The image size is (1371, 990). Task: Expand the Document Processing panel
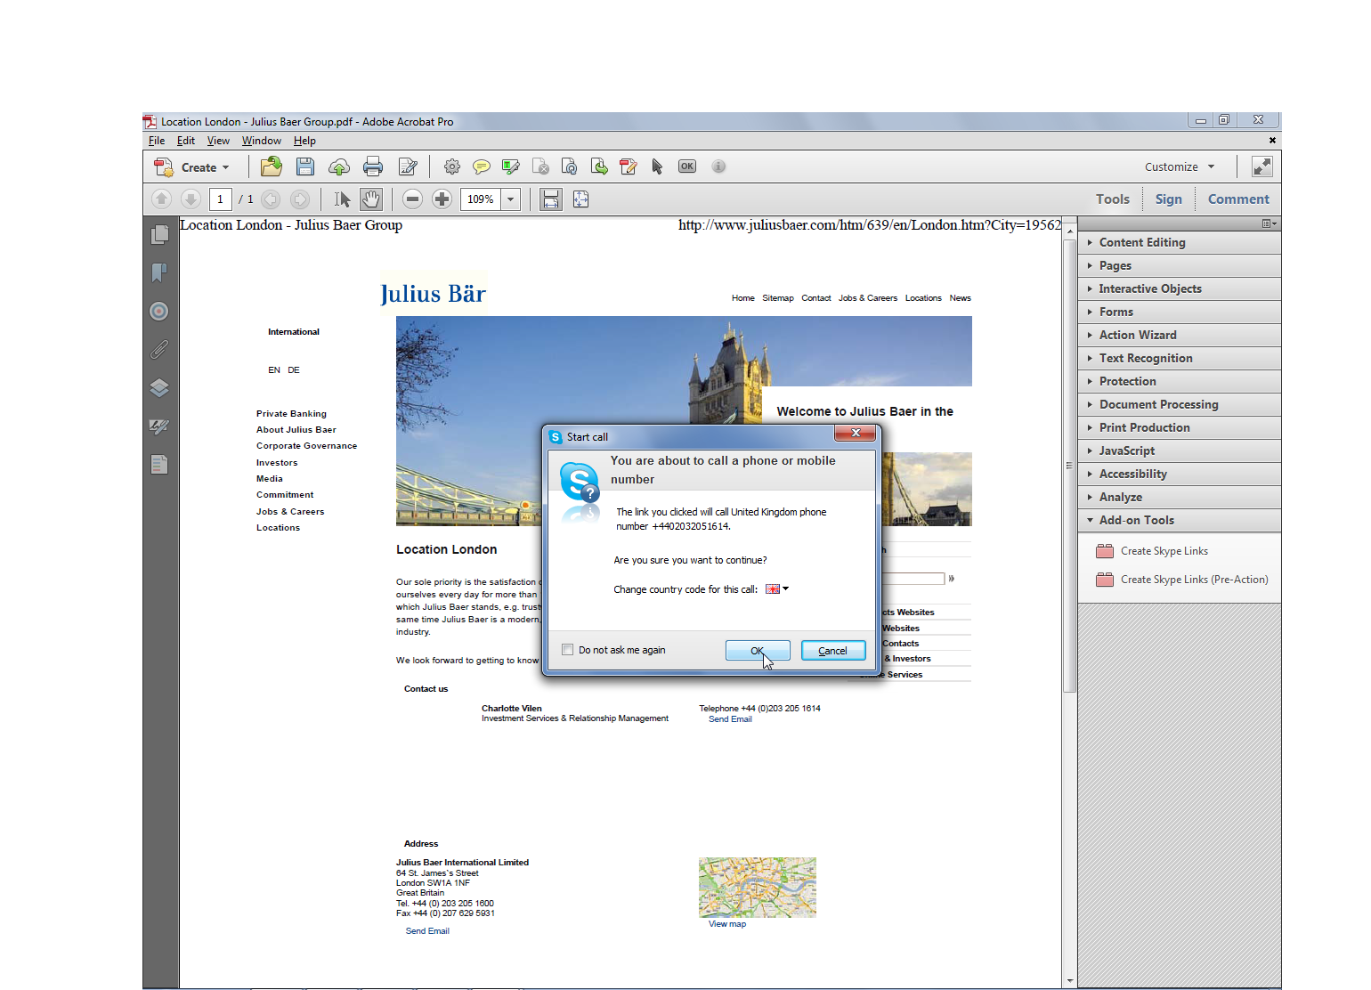pyautogui.click(x=1180, y=404)
